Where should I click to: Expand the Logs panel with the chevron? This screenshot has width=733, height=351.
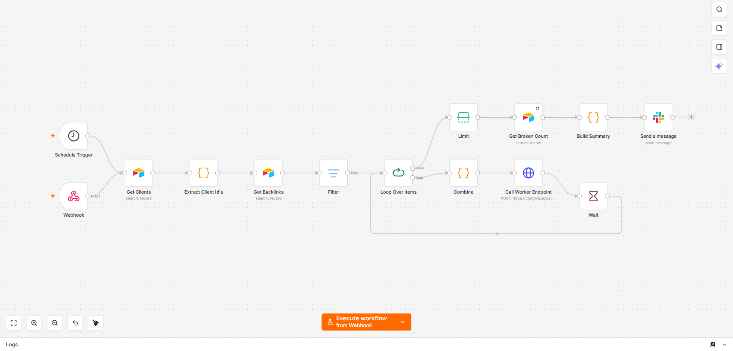tap(724, 345)
